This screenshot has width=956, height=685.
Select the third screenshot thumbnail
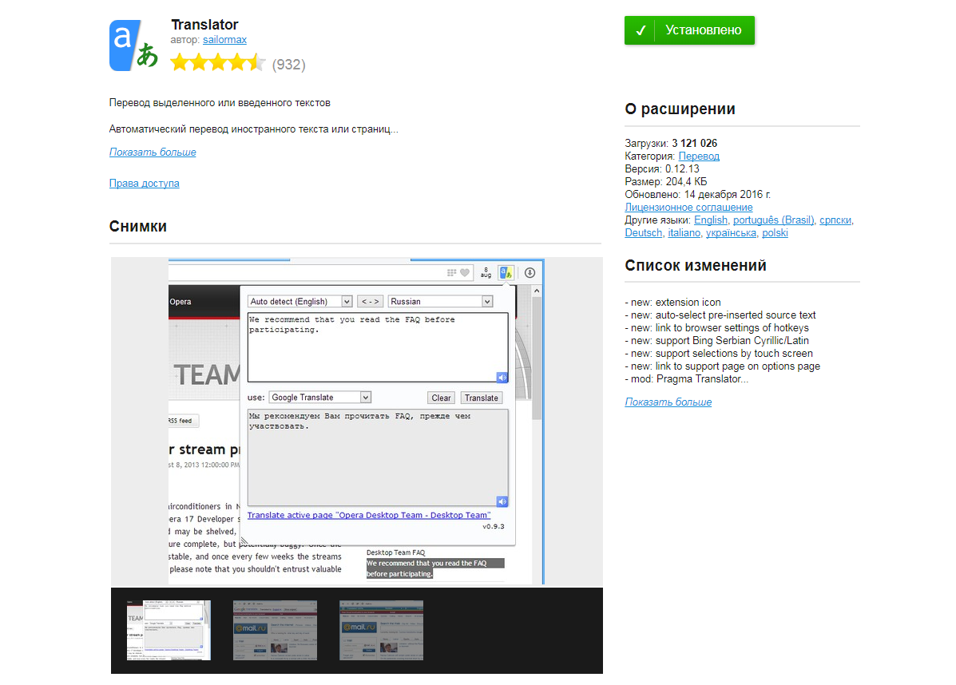click(381, 630)
